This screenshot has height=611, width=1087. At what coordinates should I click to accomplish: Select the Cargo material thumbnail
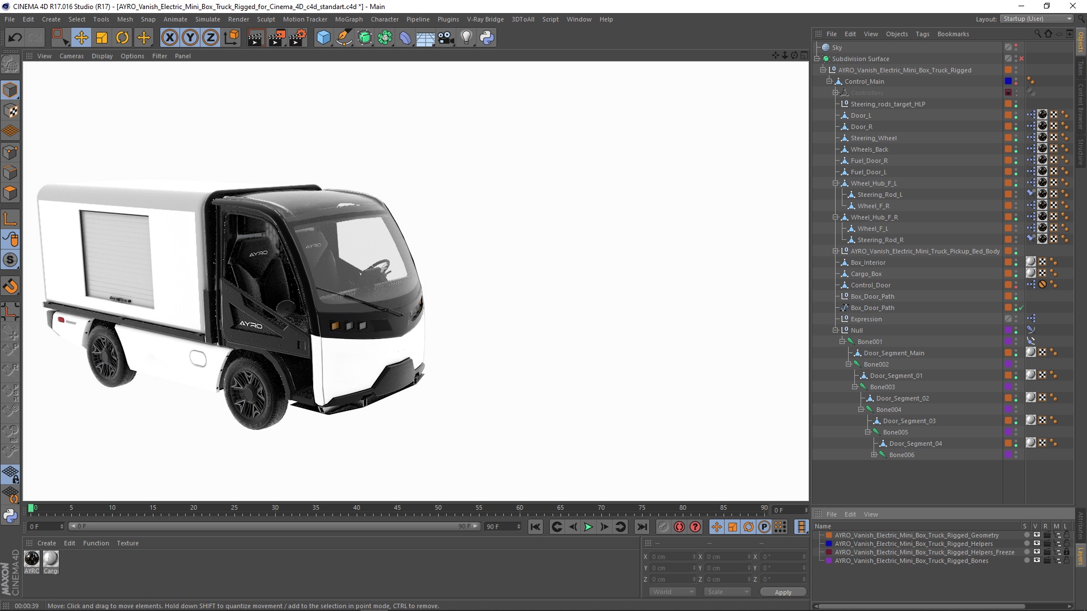point(51,559)
